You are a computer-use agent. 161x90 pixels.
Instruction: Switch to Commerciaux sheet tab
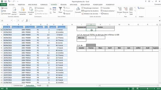pos(18,85)
